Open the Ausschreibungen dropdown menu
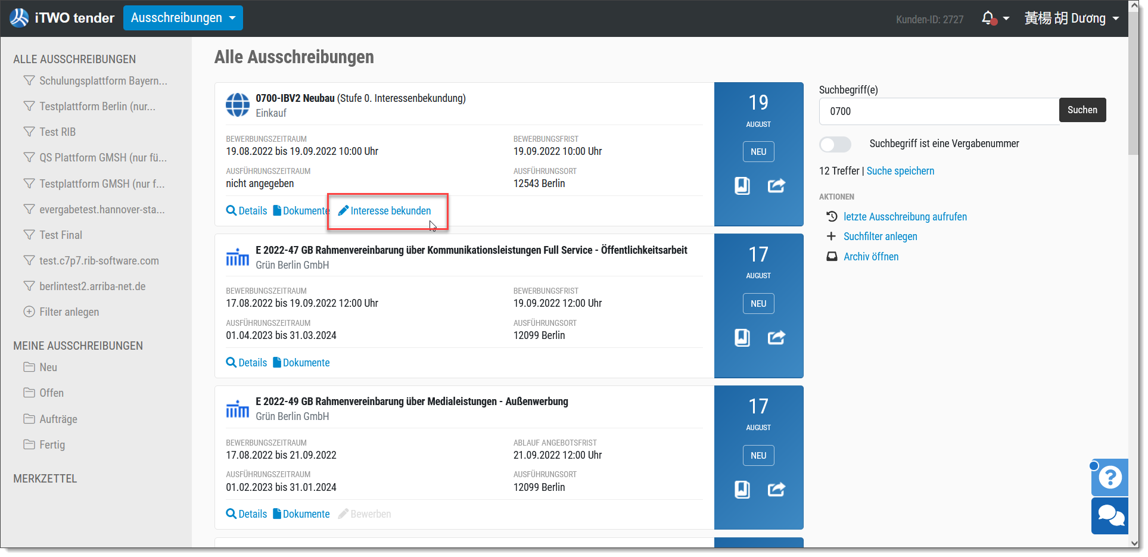The width and height of the screenshot is (1148, 557). (x=183, y=18)
